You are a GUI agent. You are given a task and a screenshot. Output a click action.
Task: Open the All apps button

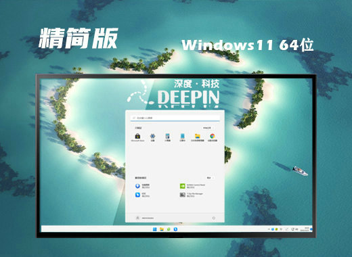(x=208, y=128)
